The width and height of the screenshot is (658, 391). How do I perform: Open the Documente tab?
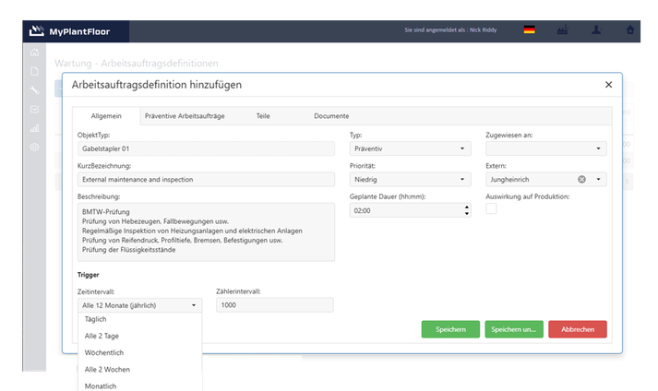pos(331,116)
